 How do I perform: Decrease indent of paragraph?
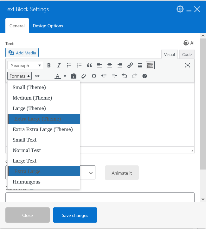coord(104,76)
